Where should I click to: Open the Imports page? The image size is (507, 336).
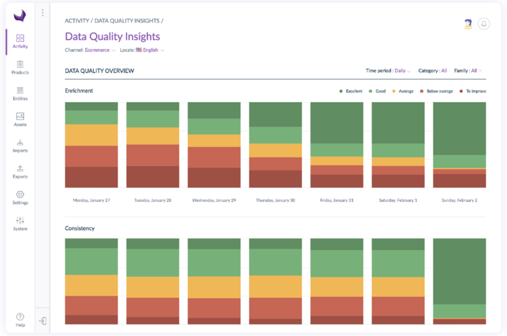[20, 146]
